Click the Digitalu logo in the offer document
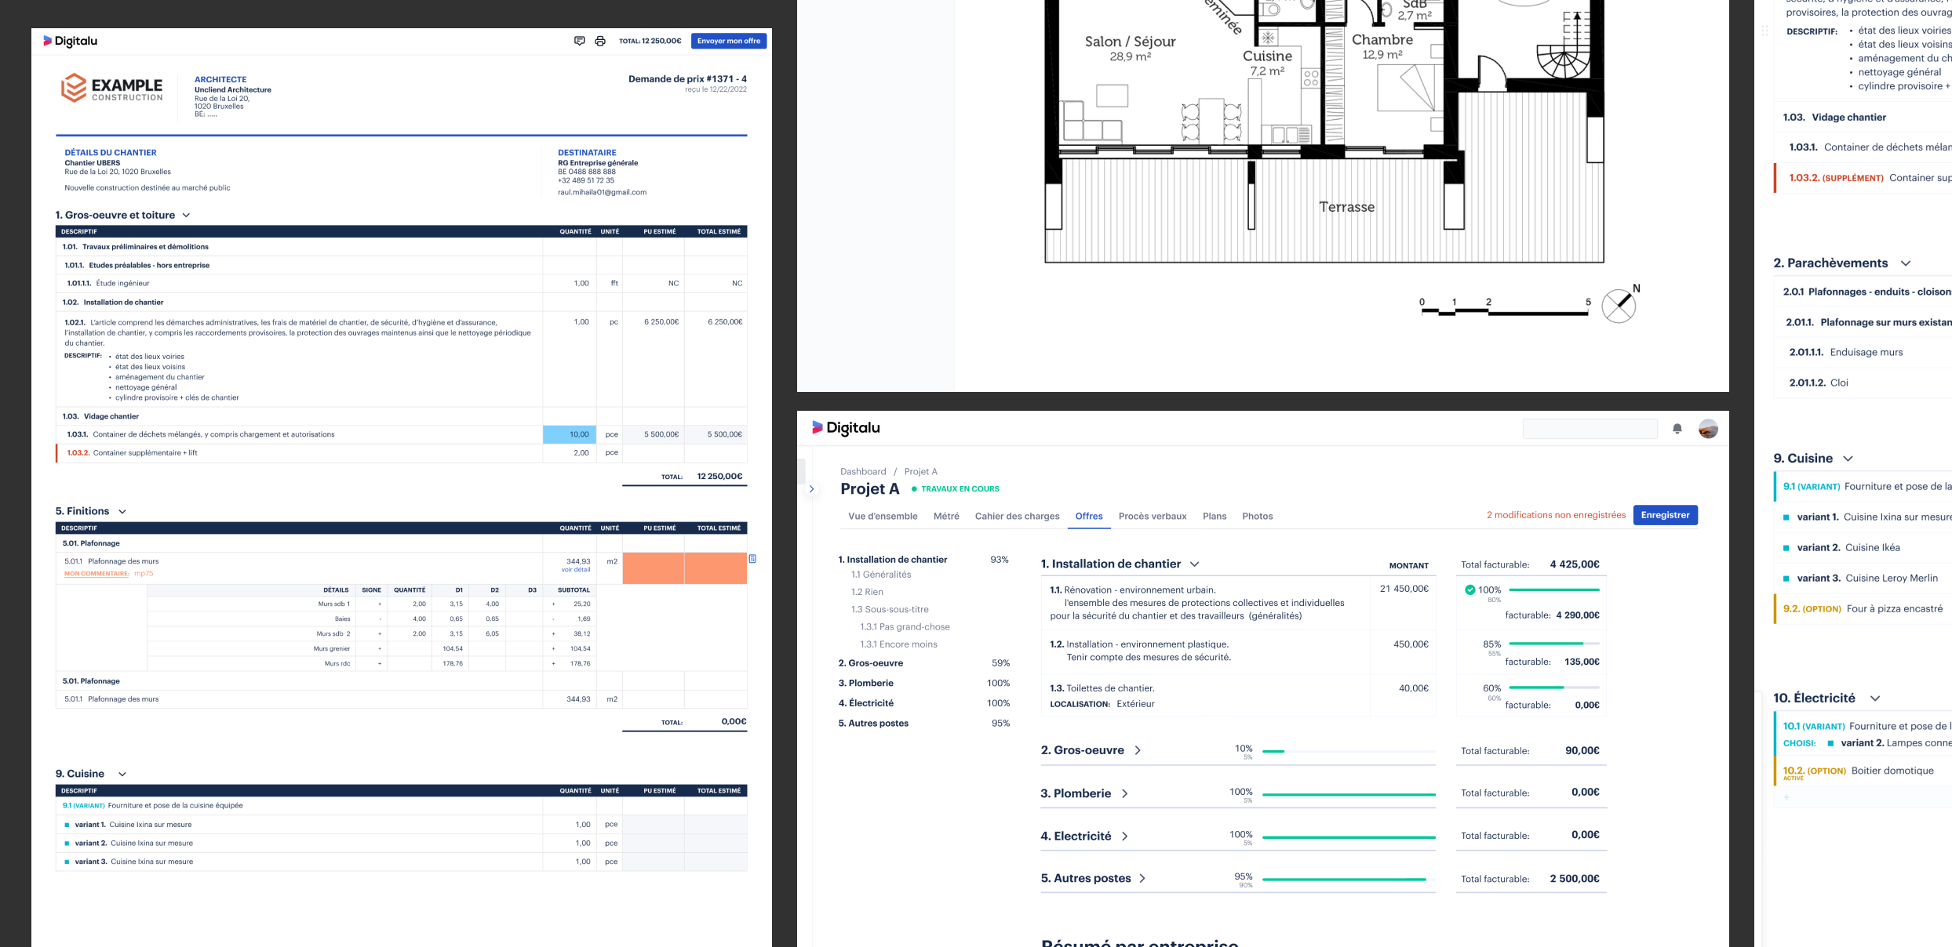This screenshot has width=1952, height=947. pyautogui.click(x=70, y=41)
